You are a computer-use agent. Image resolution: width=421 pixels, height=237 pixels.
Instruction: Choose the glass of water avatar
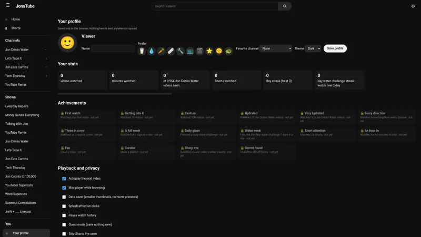(x=142, y=51)
